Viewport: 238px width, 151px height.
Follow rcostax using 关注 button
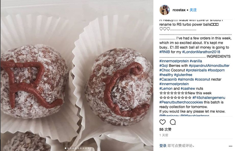(x=193, y=10)
